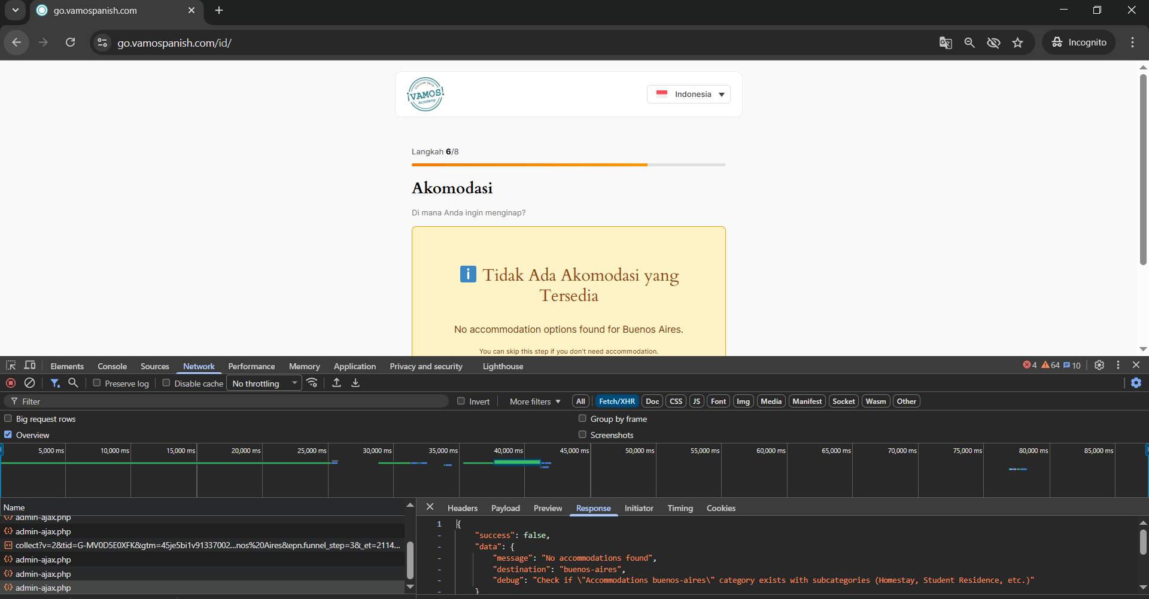This screenshot has width=1149, height=599.
Task: Open the network search magnifier
Action: point(73,383)
